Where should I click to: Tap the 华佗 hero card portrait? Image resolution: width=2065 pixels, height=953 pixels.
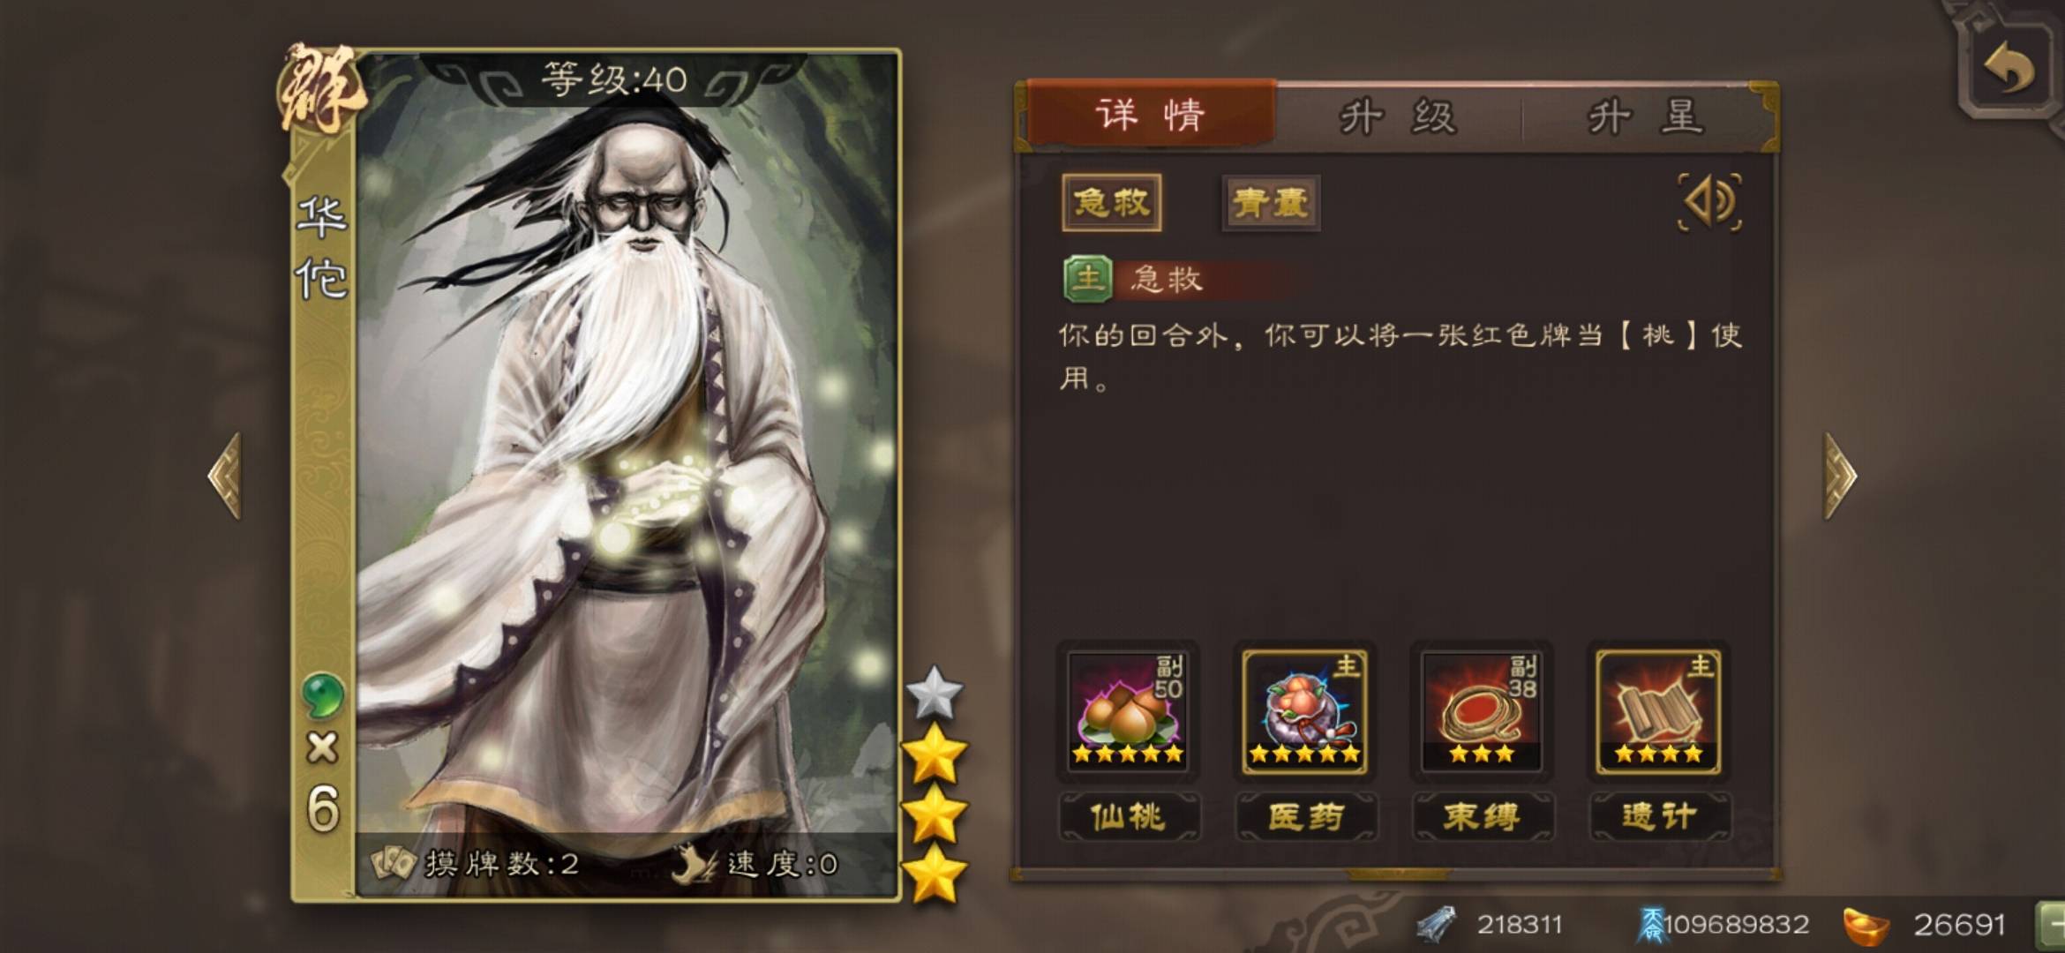[627, 476]
